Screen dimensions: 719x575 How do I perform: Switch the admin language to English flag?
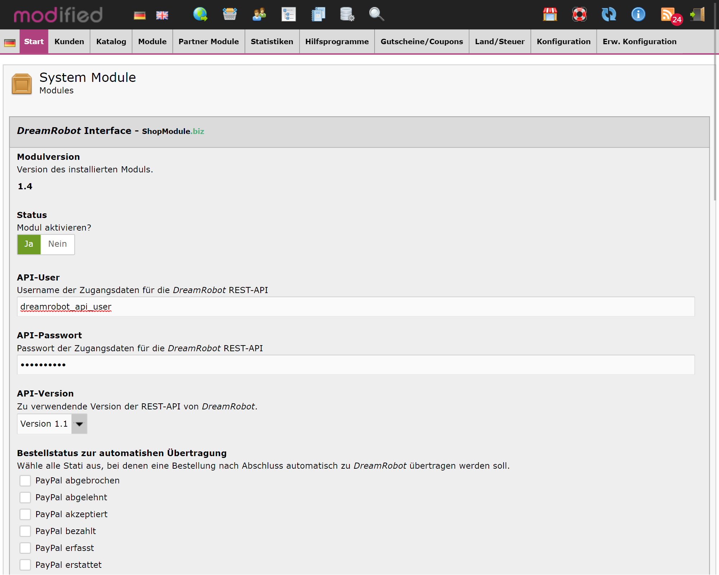pyautogui.click(x=162, y=15)
